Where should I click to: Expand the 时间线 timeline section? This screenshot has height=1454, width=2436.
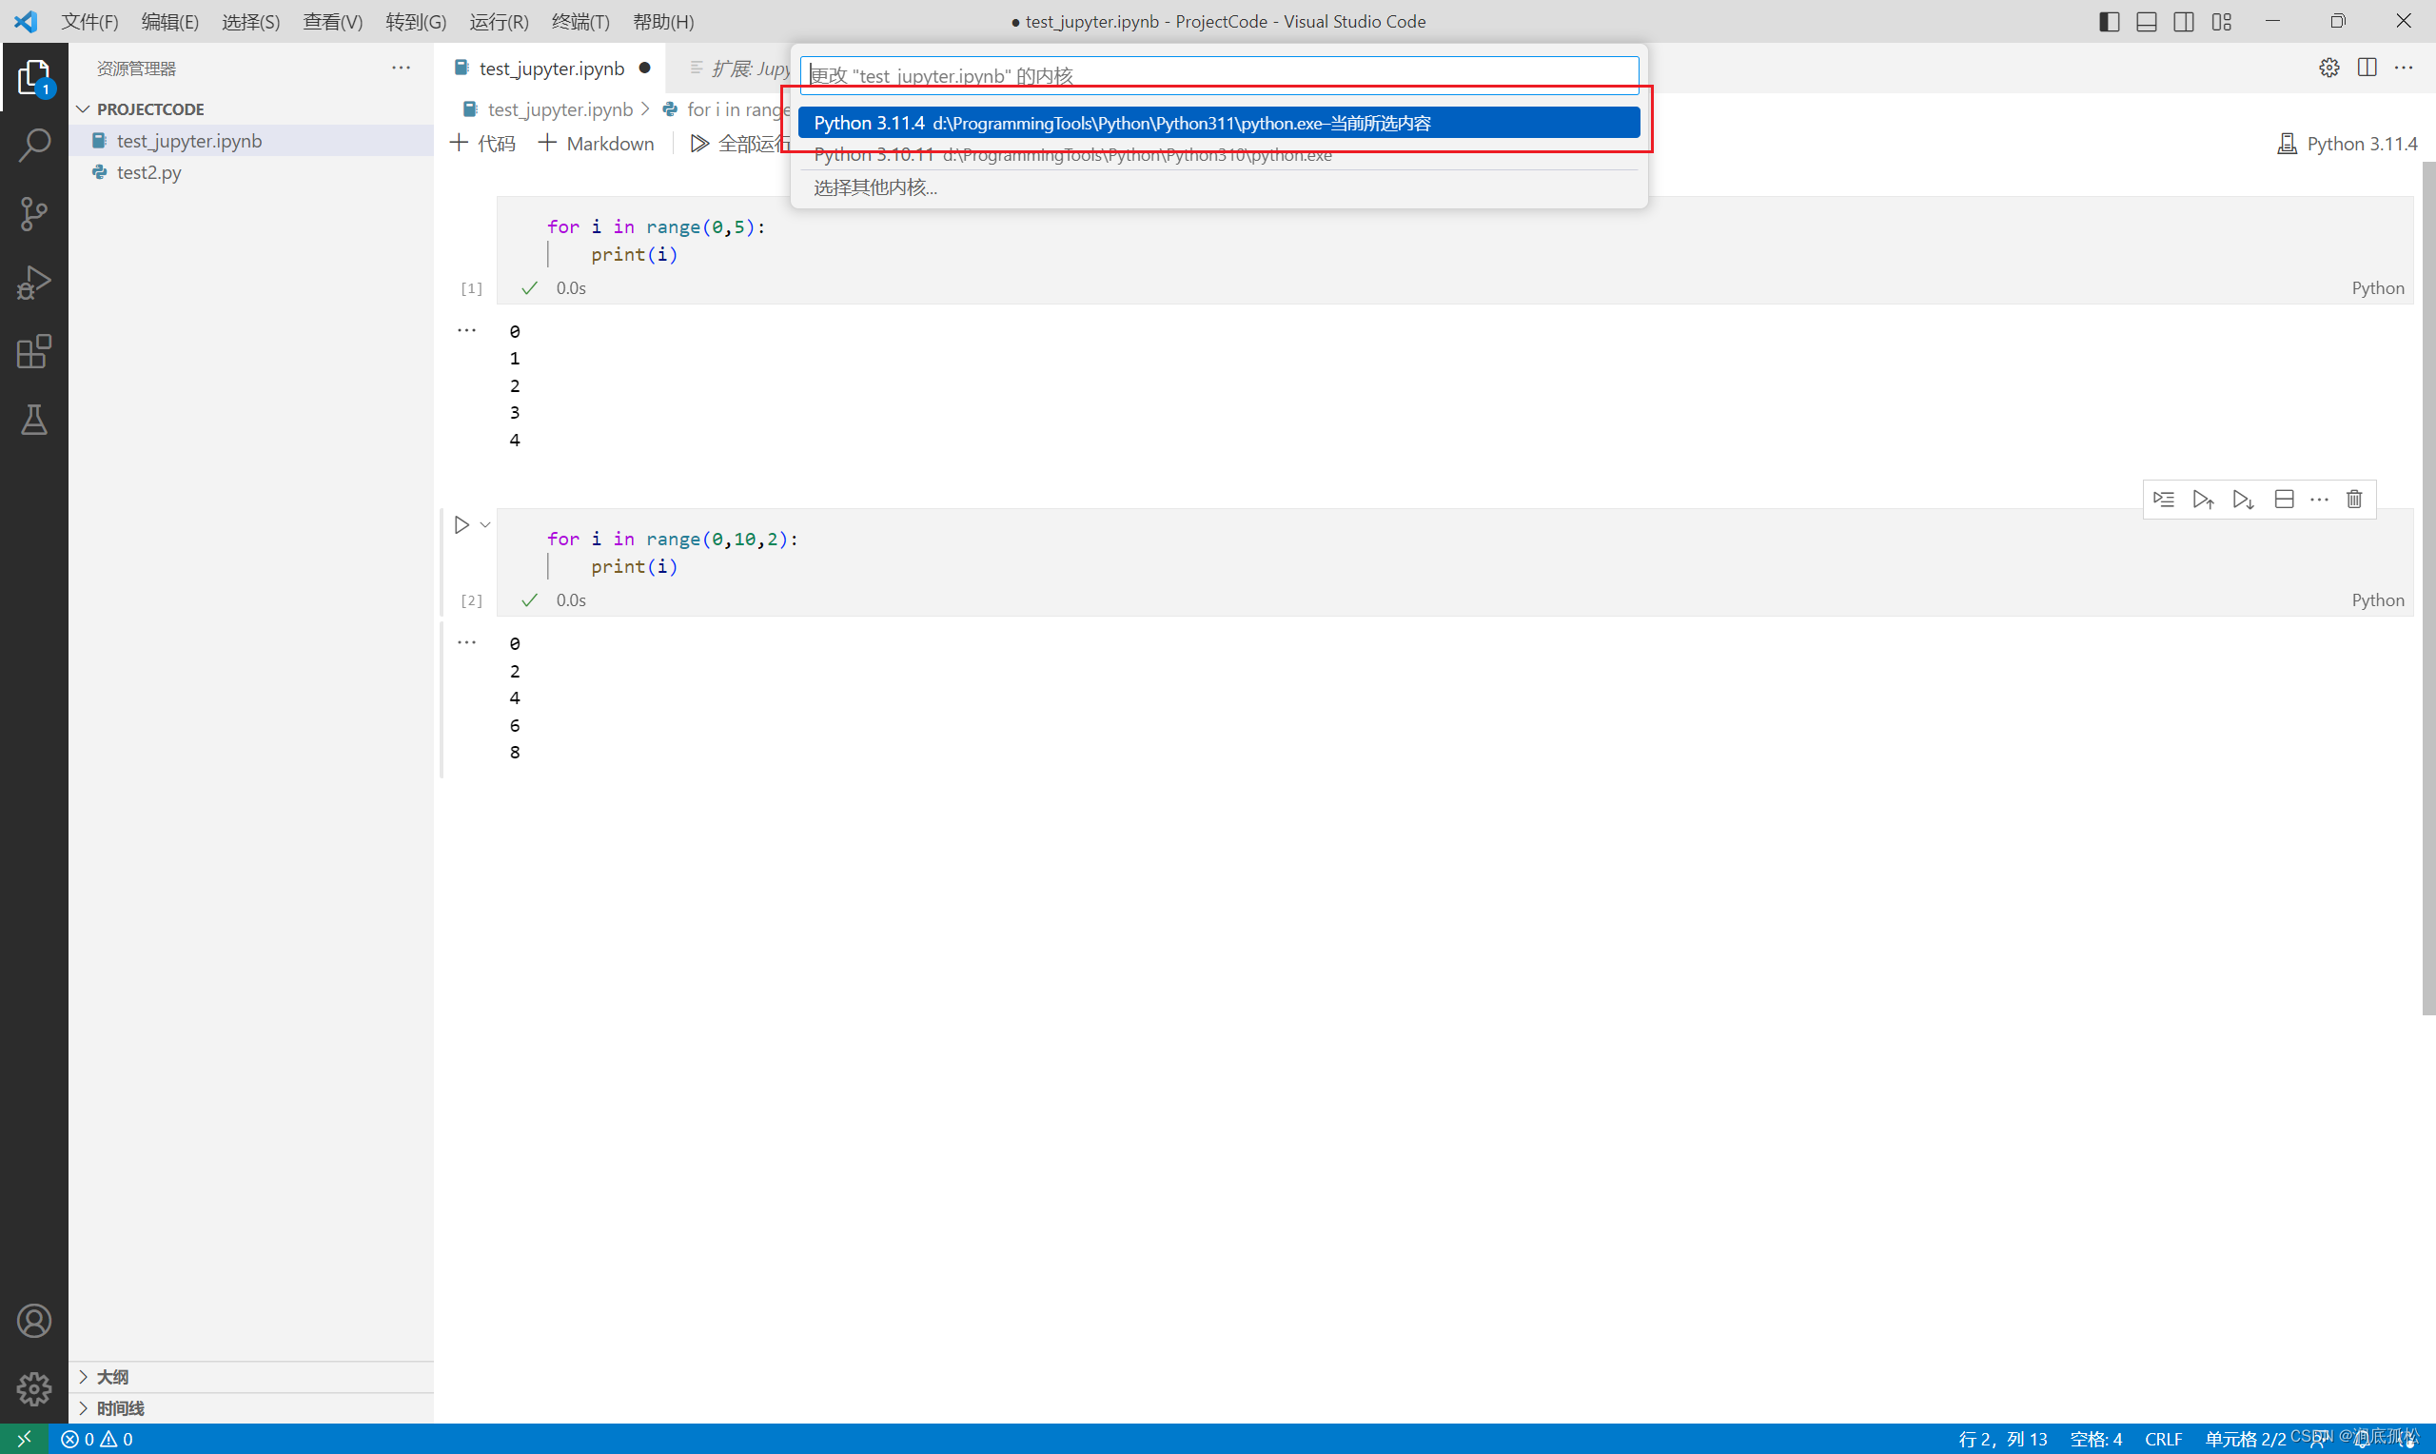click(x=120, y=1408)
